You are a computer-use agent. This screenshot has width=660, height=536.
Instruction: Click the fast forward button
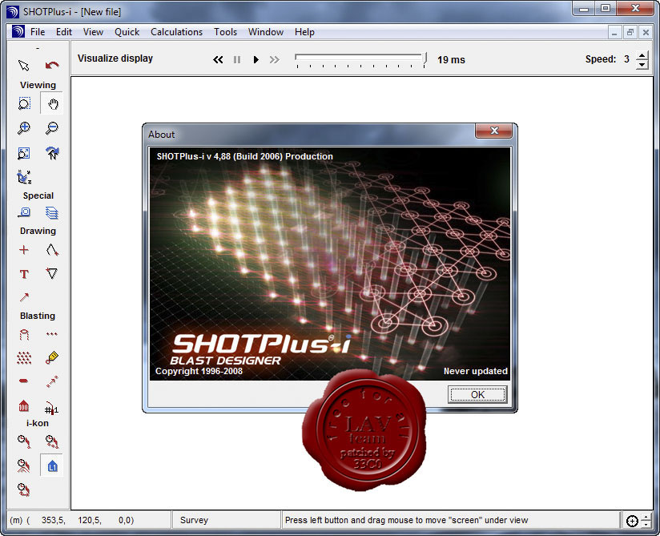click(275, 60)
